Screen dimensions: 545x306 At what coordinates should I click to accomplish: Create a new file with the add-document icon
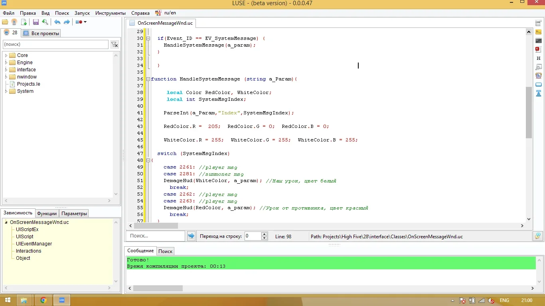pyautogui.click(x=24, y=22)
